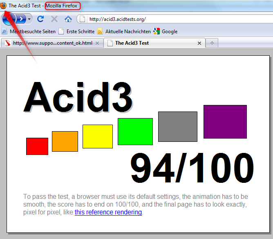Viewport: 273px width, 239px height.
Task: Click the gray 'To pass the test' paragraph
Action: 136,204
